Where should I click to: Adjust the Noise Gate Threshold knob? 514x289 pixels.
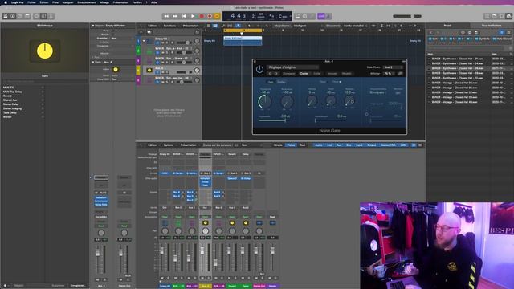(x=265, y=102)
